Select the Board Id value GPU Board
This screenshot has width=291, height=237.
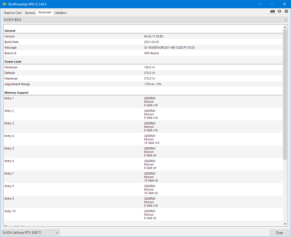(x=152, y=53)
